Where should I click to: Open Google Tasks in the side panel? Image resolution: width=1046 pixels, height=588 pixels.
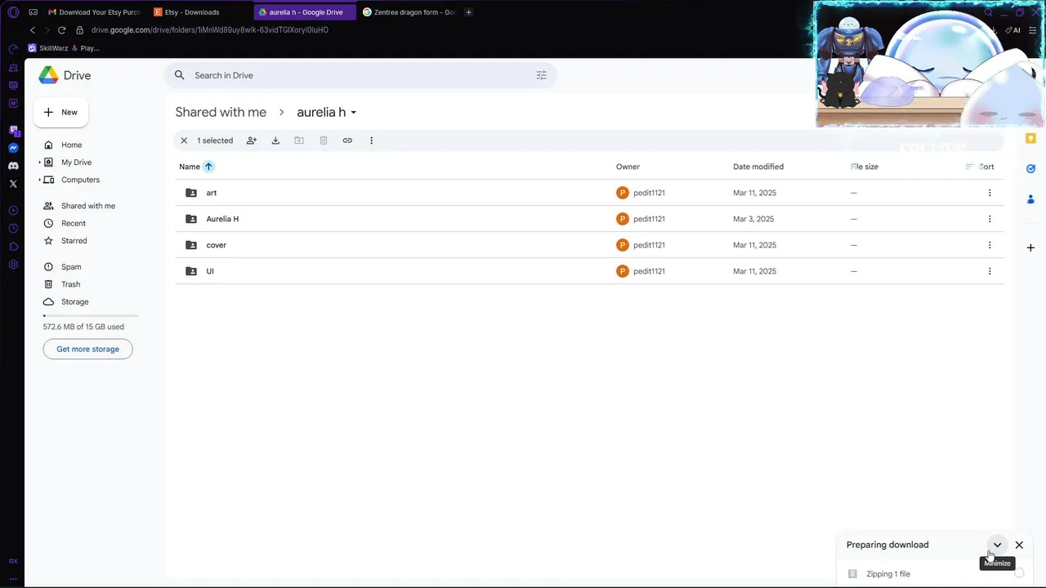pos(1030,169)
